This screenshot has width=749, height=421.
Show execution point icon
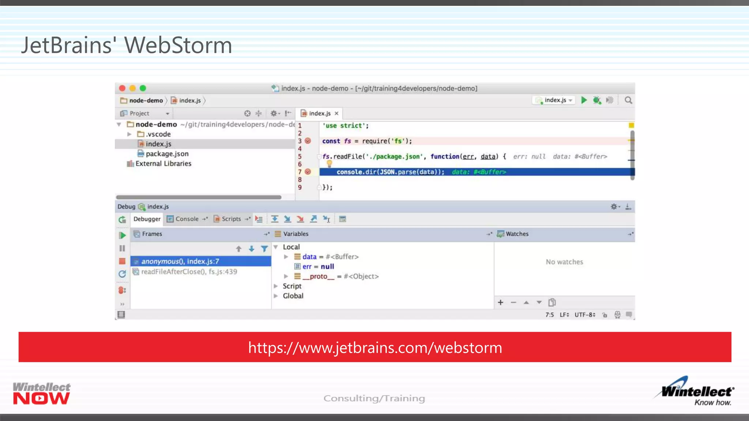(259, 219)
